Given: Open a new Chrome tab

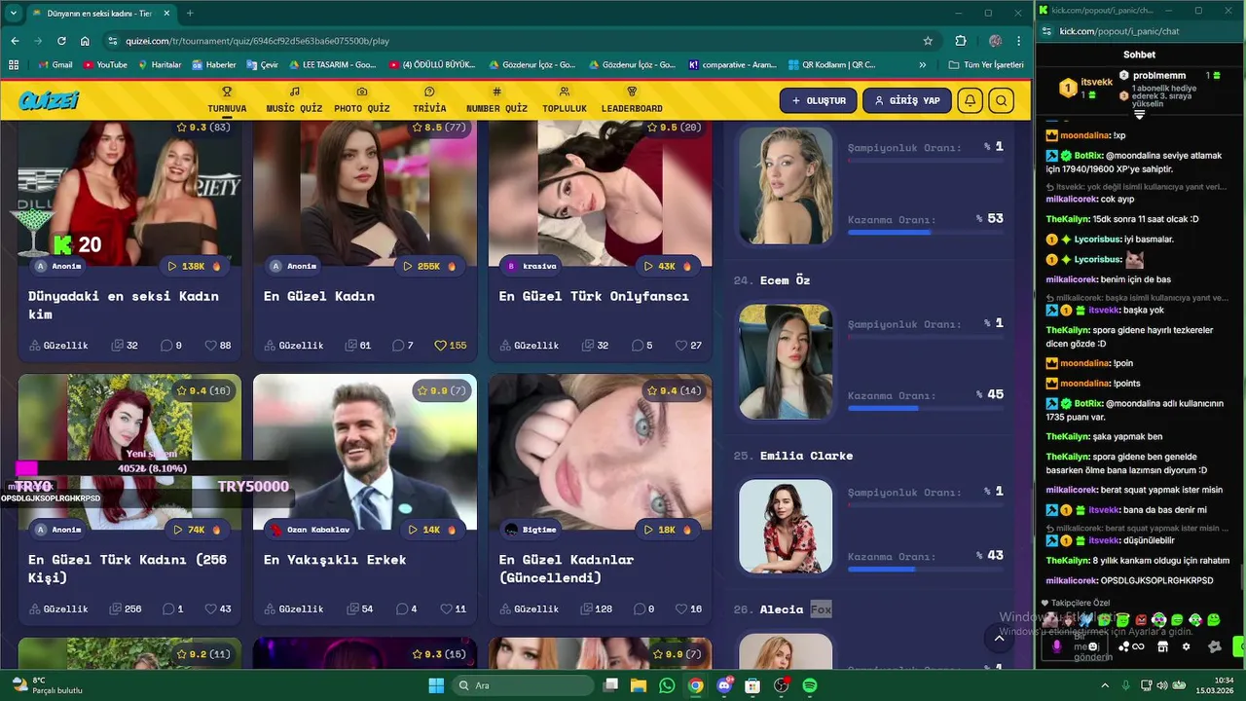Looking at the screenshot, I should point(190,13).
